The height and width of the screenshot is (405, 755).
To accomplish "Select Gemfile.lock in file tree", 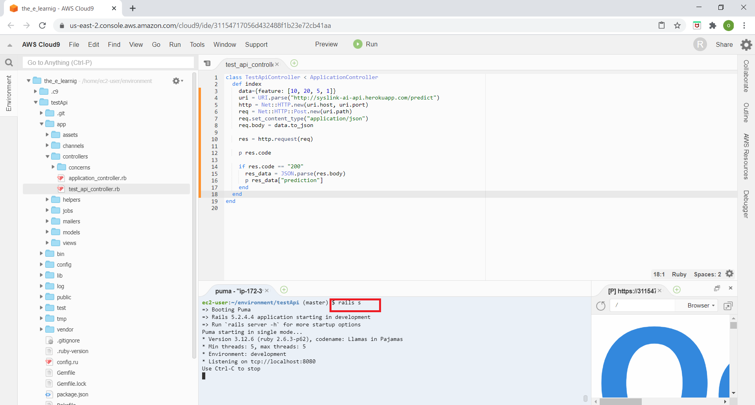I will 71,383.
